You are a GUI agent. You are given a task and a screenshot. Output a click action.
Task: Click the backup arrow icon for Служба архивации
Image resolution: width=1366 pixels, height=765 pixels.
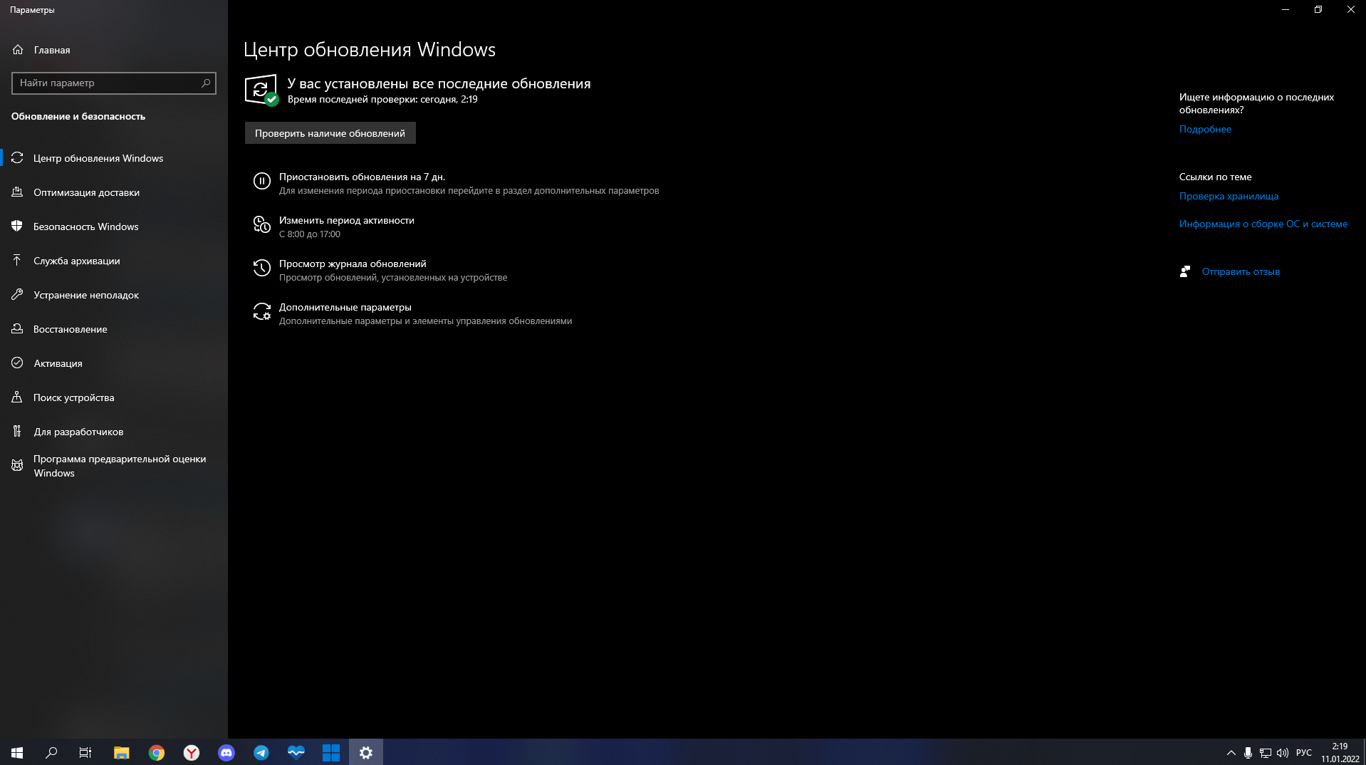click(x=18, y=261)
